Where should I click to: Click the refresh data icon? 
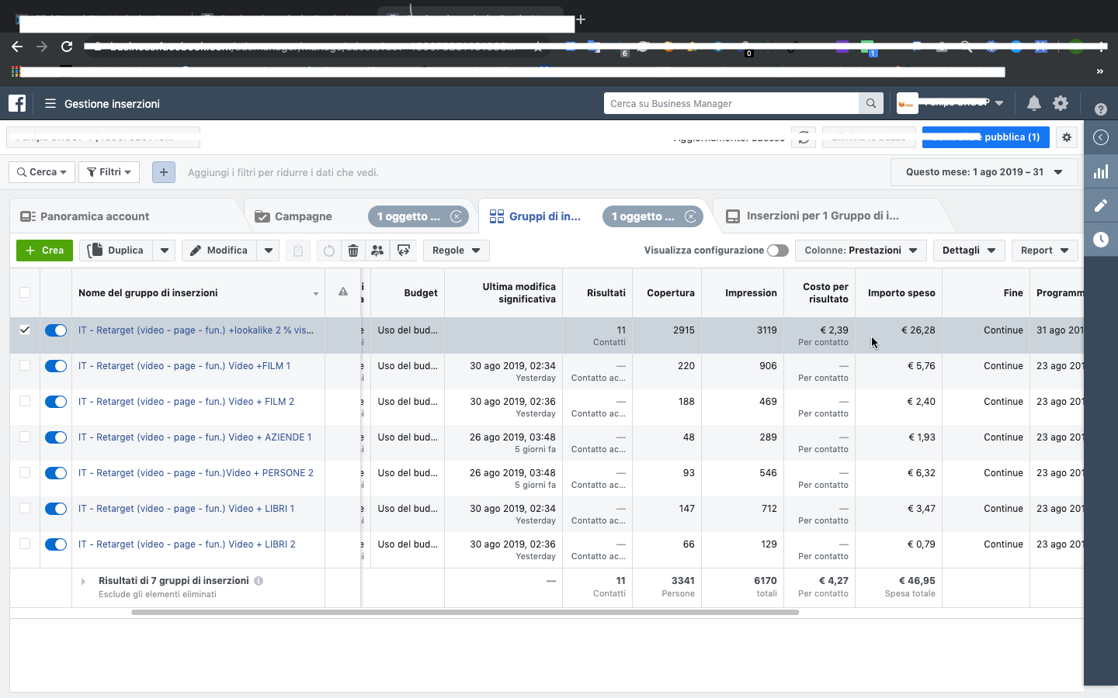[x=804, y=137]
